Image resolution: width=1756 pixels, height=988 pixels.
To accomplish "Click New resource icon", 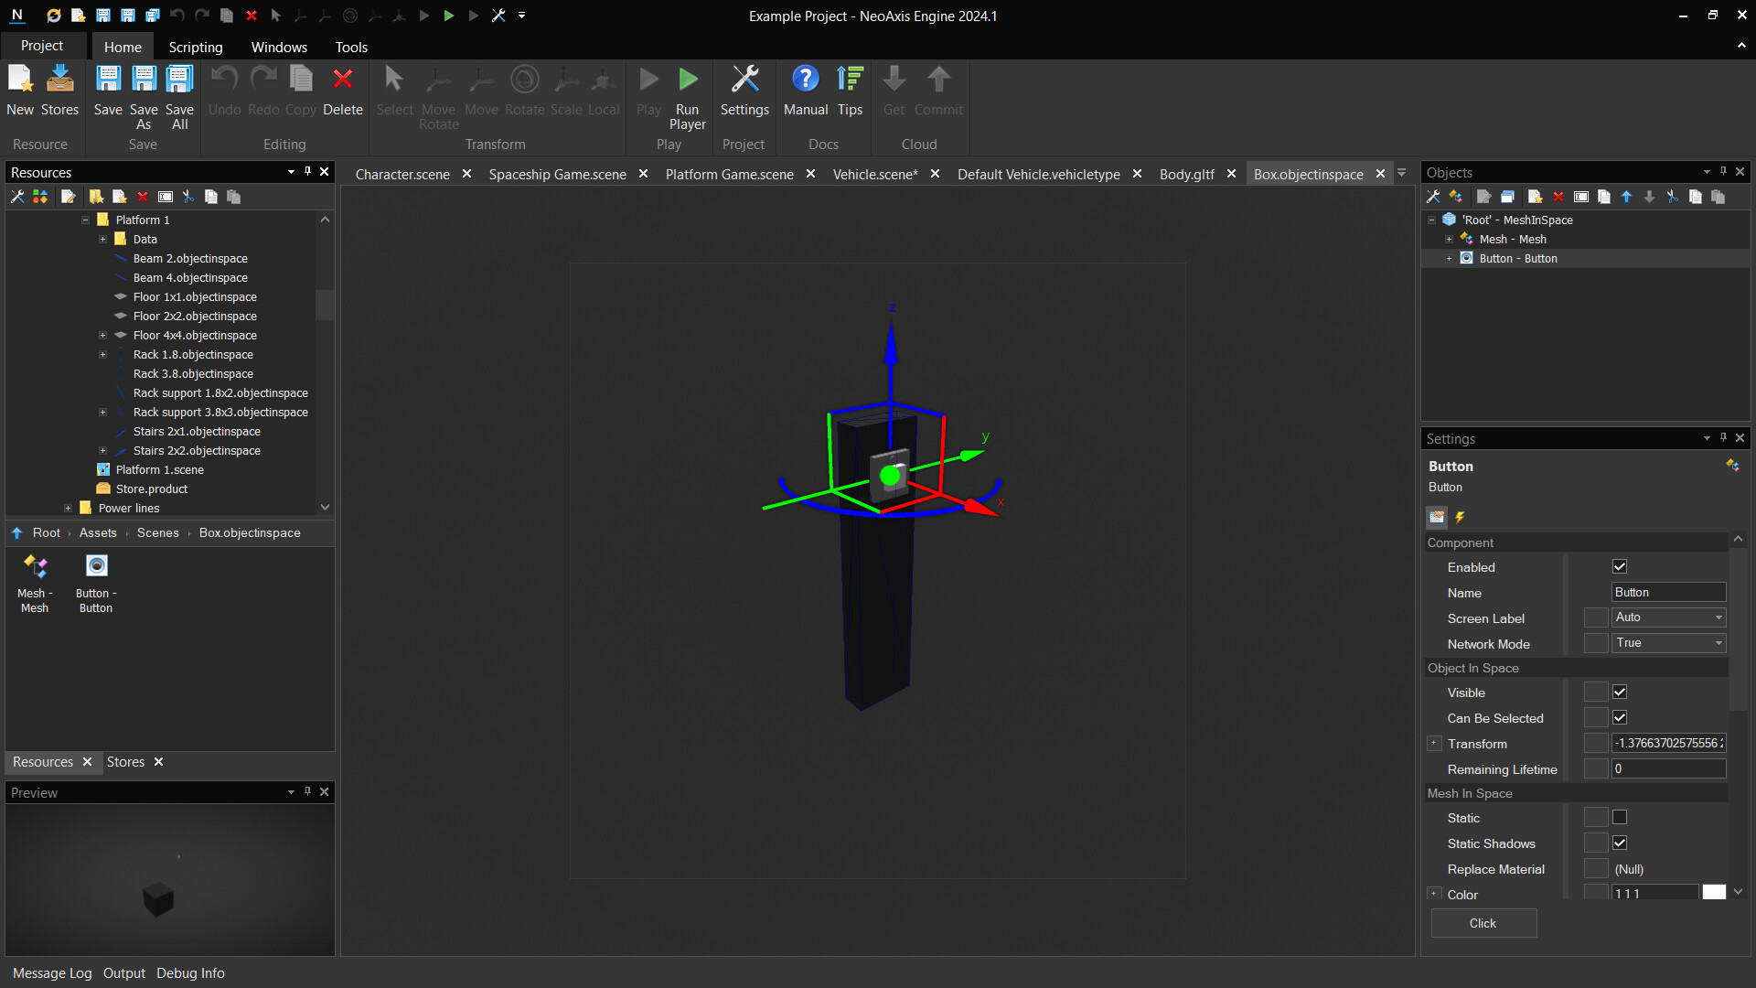I will [20, 81].
